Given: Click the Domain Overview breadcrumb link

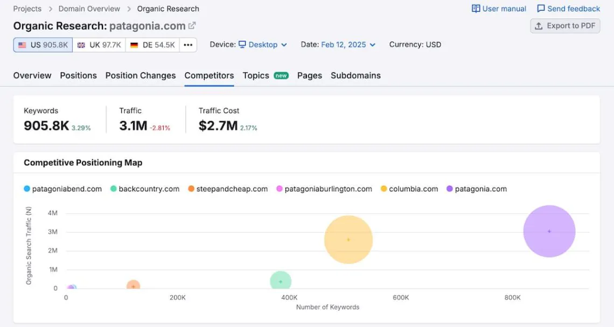Looking at the screenshot, I should (89, 9).
